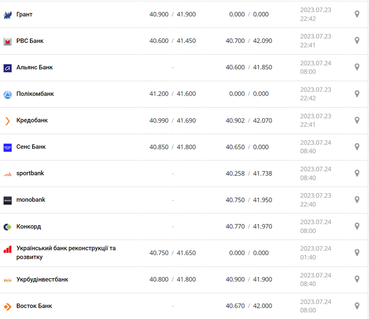Click the monobank logo icon
Image resolution: width=369 pixels, height=319 pixels.
[x=7, y=200]
